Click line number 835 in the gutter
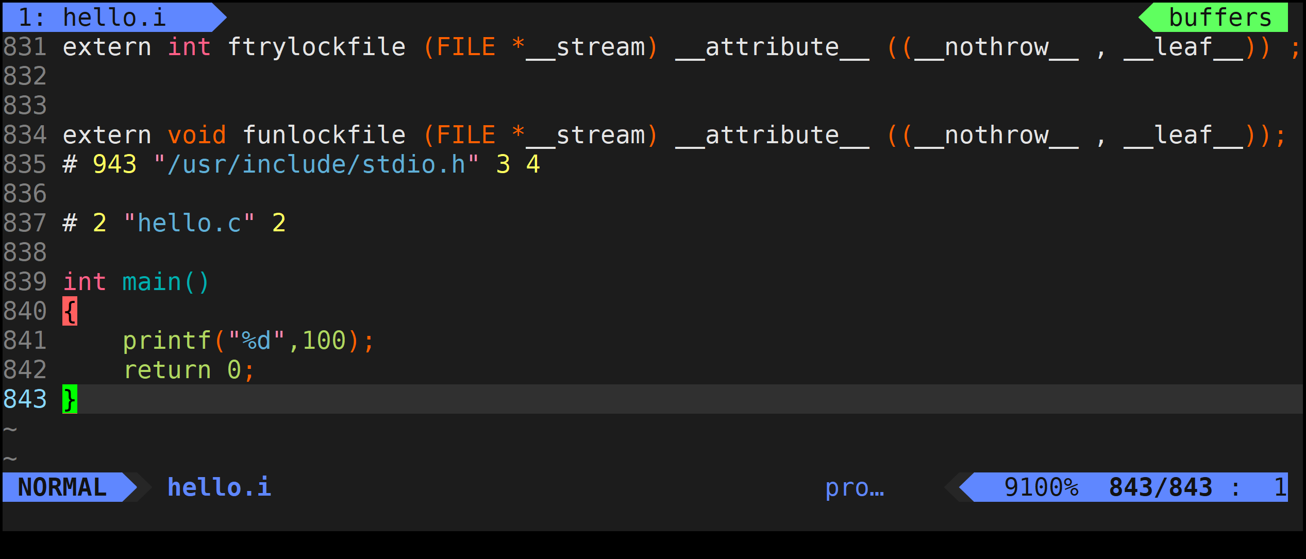The width and height of the screenshot is (1306, 559). coord(25,164)
